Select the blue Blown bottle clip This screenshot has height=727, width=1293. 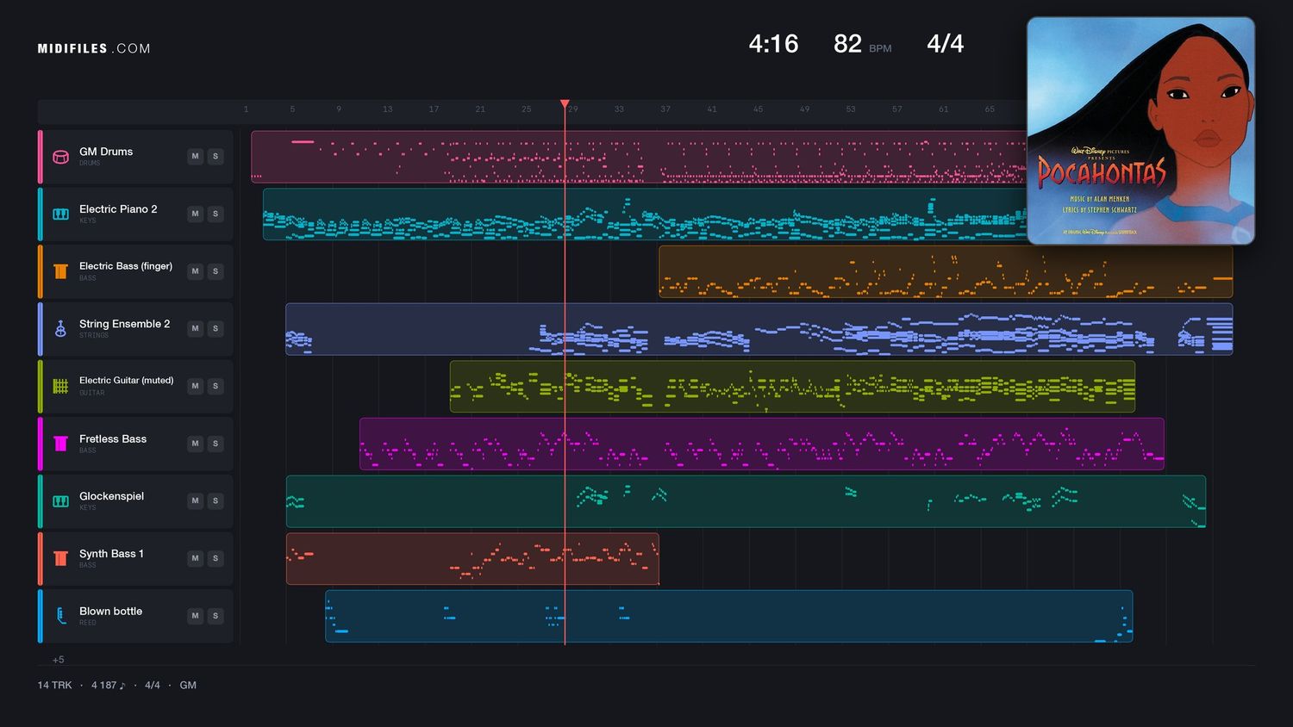(x=728, y=616)
